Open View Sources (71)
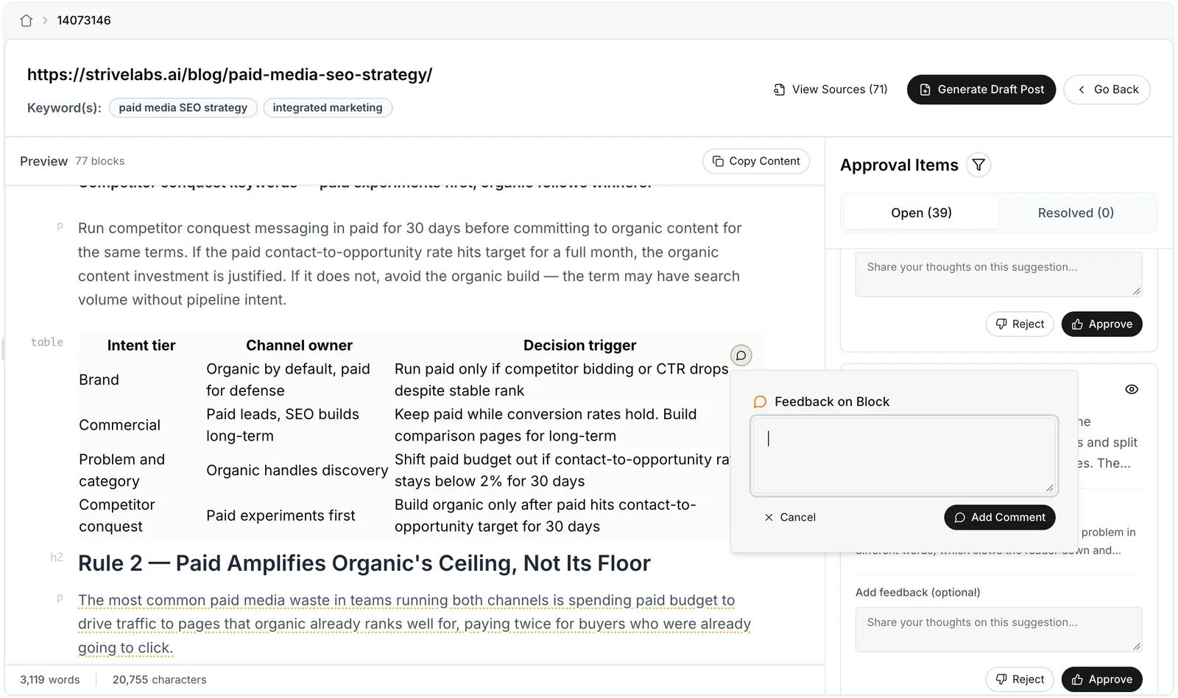This screenshot has width=1178, height=698. click(x=830, y=90)
